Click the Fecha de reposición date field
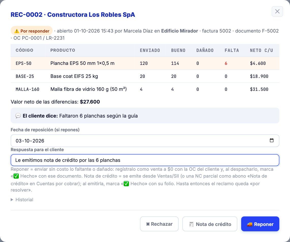Viewport: 290px width, 242px height. 145,141
